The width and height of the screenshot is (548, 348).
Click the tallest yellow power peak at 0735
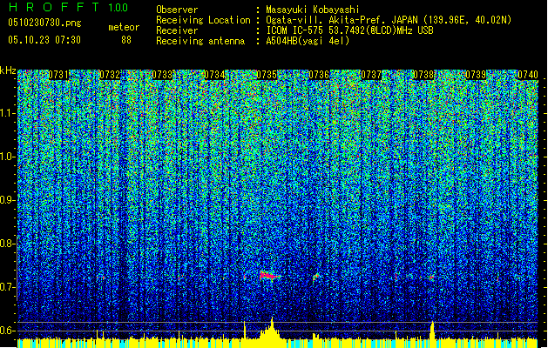[x=272, y=328]
